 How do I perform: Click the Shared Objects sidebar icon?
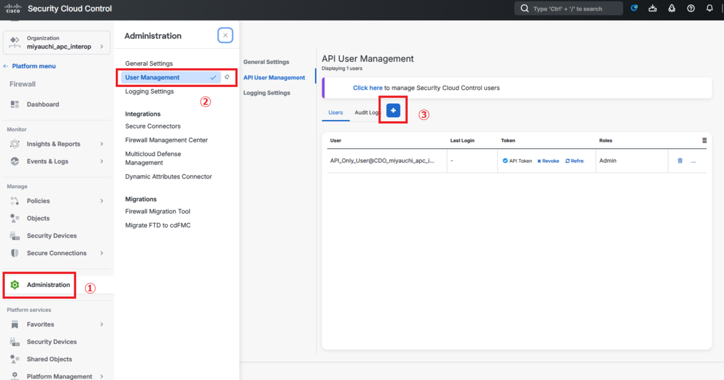(x=15, y=359)
